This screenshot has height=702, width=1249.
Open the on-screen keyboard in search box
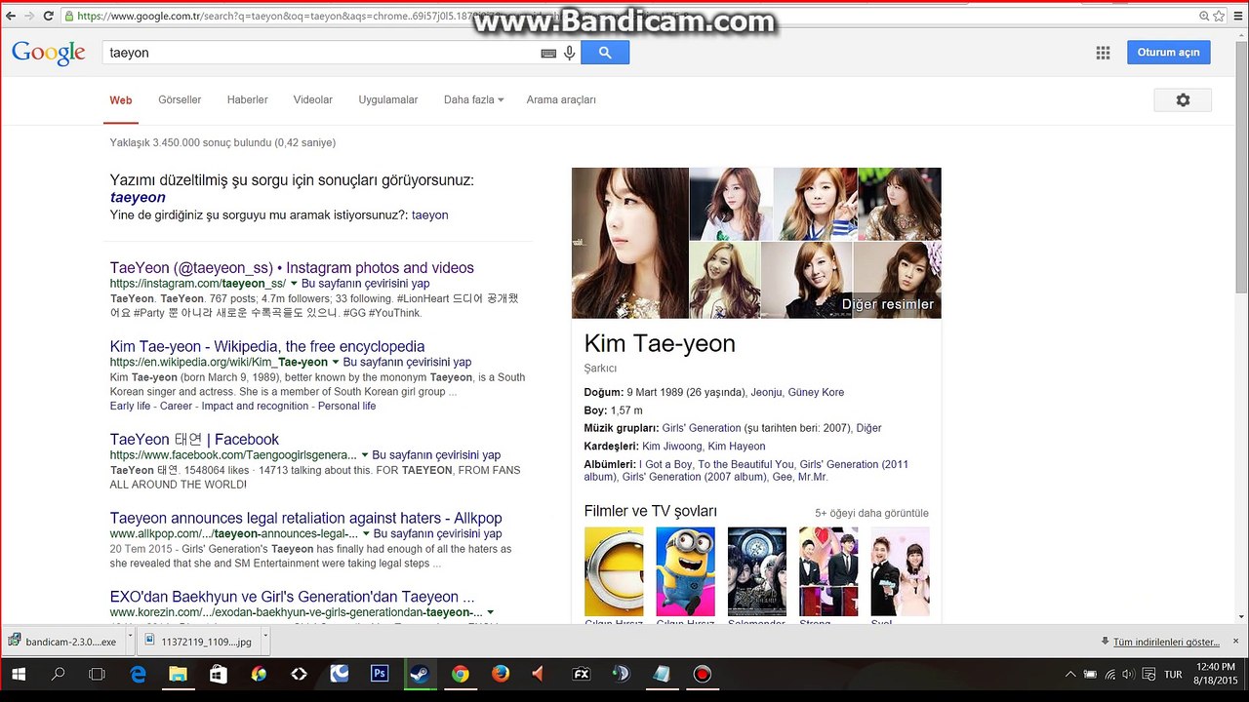(x=548, y=53)
